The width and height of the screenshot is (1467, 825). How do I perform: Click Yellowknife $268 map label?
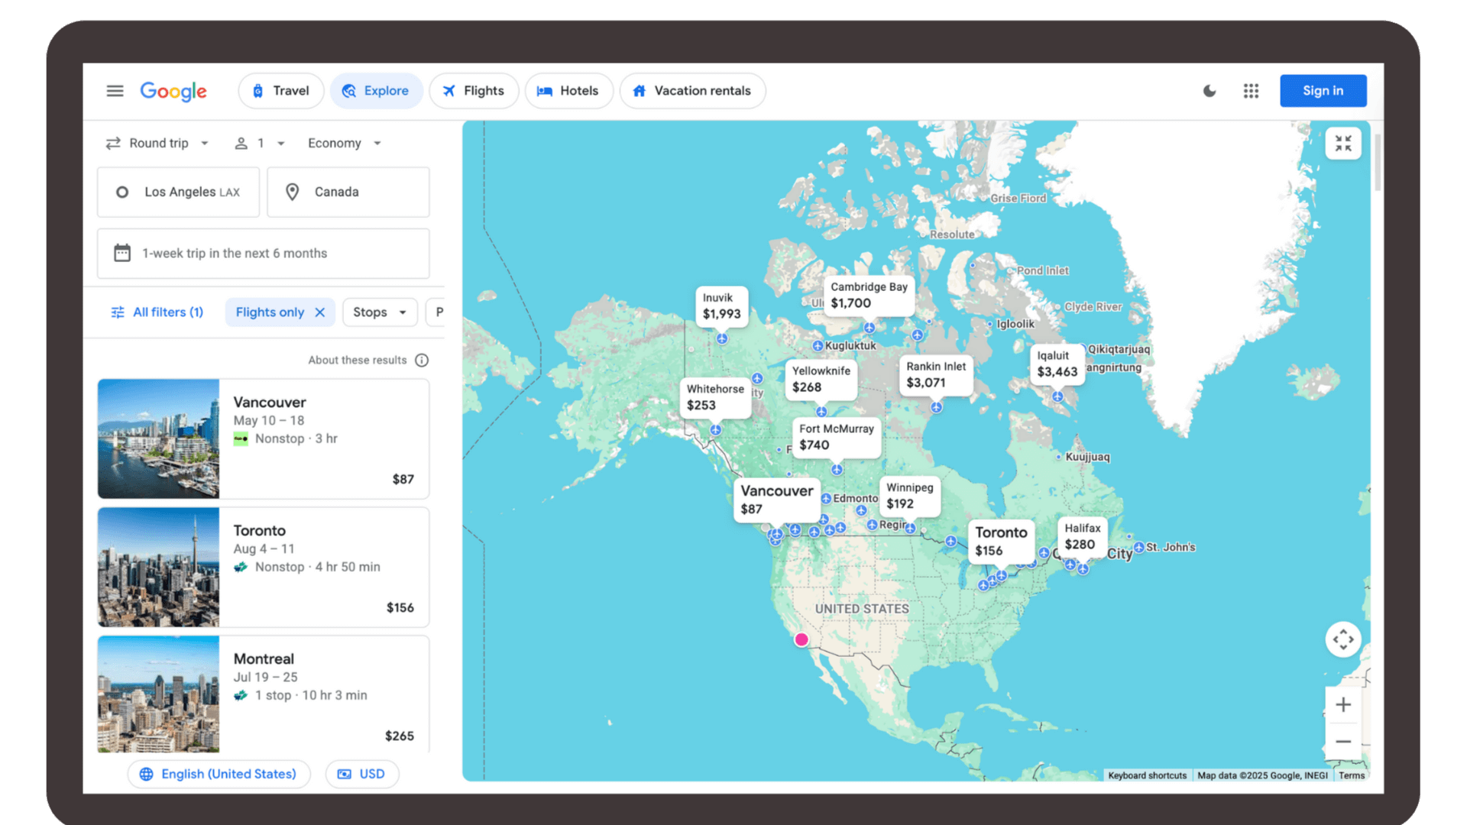coord(821,379)
